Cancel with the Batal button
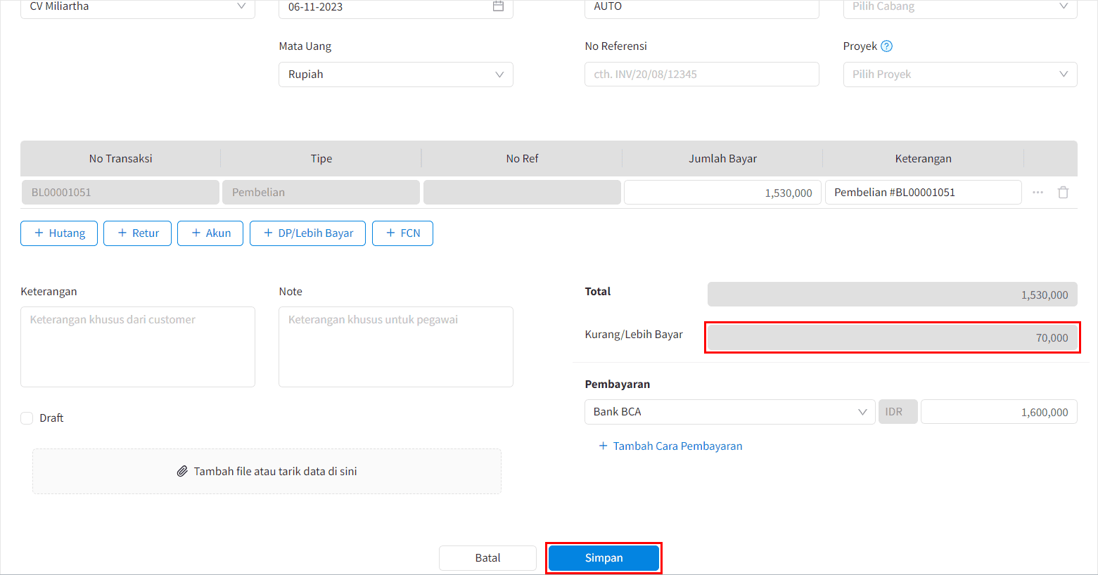 (x=487, y=558)
